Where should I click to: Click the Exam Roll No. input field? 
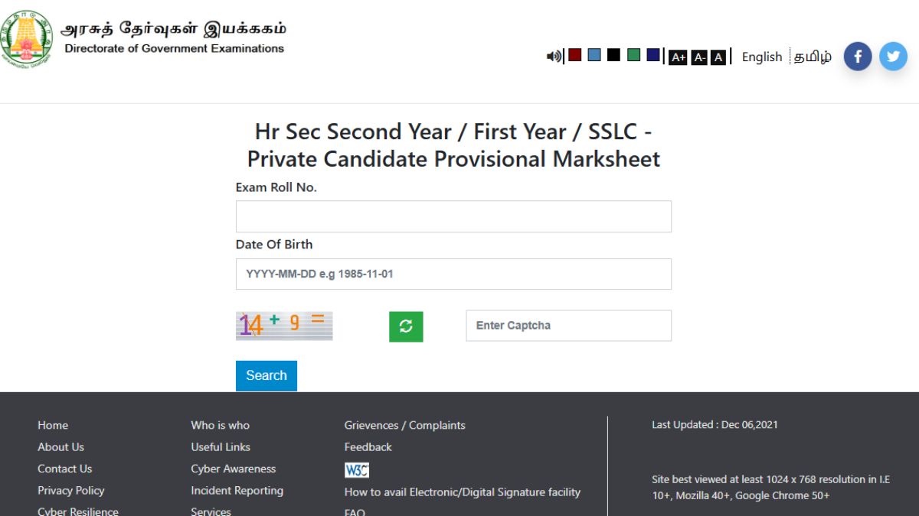[453, 216]
